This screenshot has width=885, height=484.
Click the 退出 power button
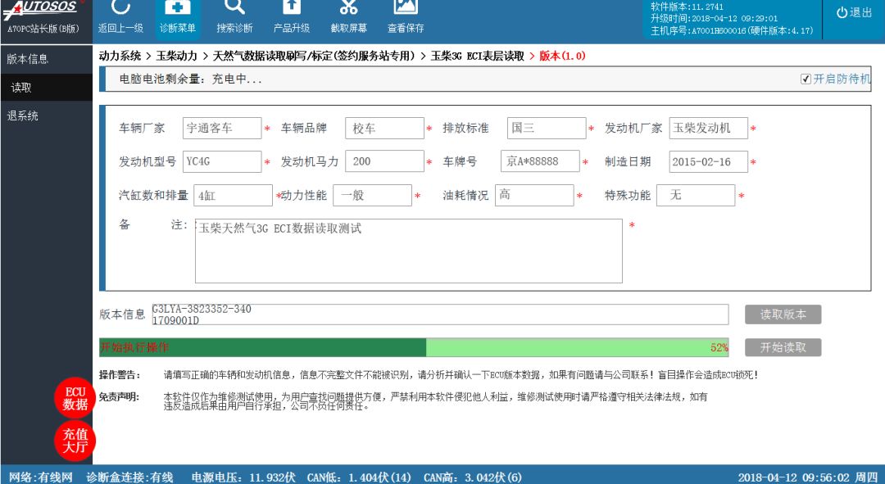tap(854, 12)
